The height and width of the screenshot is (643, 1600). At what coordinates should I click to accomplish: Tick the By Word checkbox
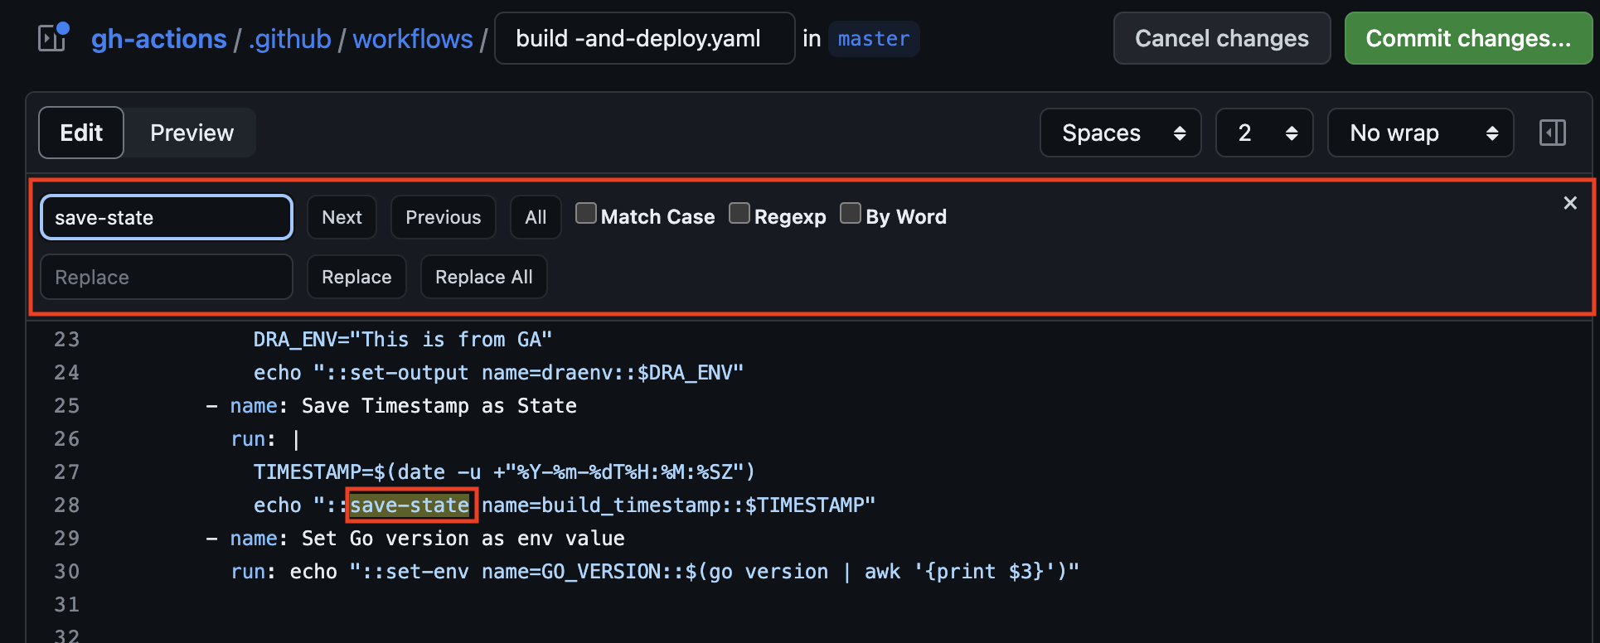(x=851, y=214)
